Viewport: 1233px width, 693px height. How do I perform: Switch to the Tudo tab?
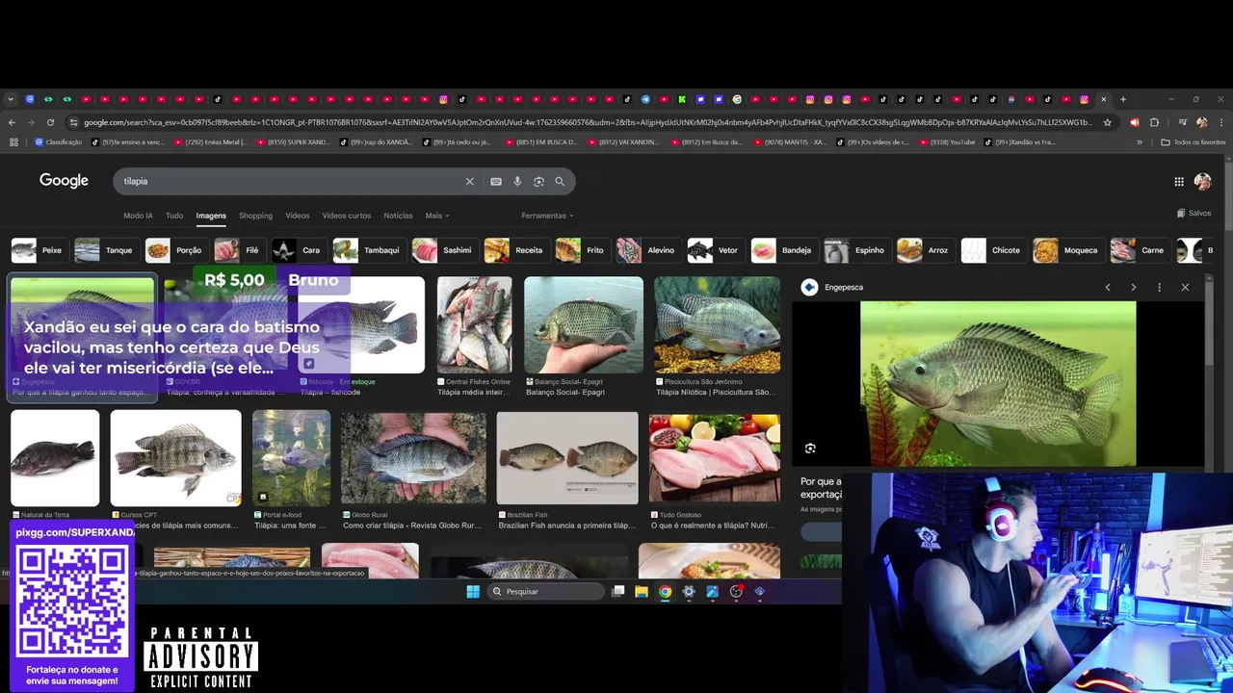click(174, 216)
